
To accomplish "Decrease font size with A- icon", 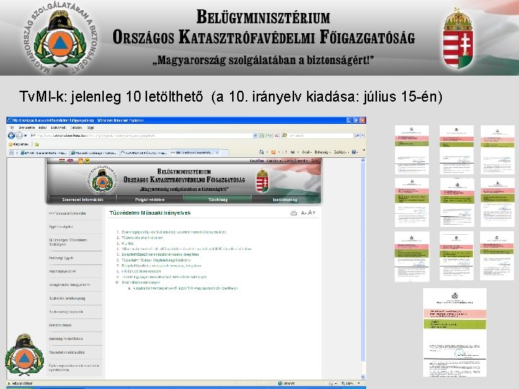I will 303,213.
